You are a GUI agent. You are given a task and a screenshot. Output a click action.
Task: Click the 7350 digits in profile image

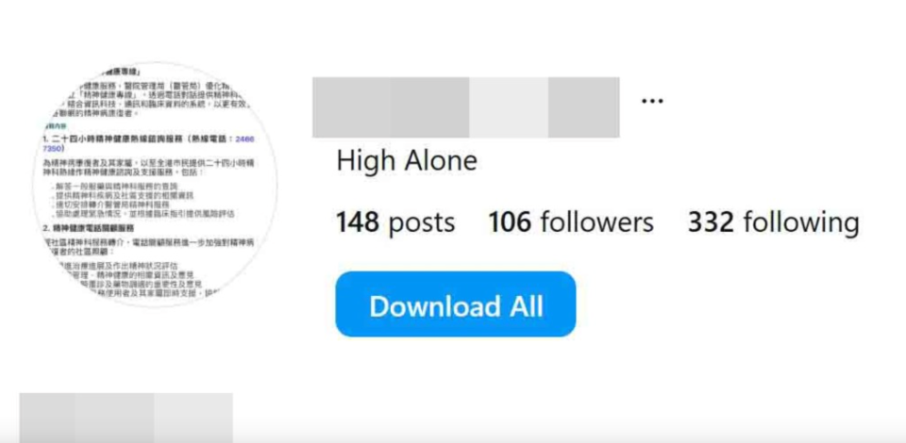click(x=53, y=148)
